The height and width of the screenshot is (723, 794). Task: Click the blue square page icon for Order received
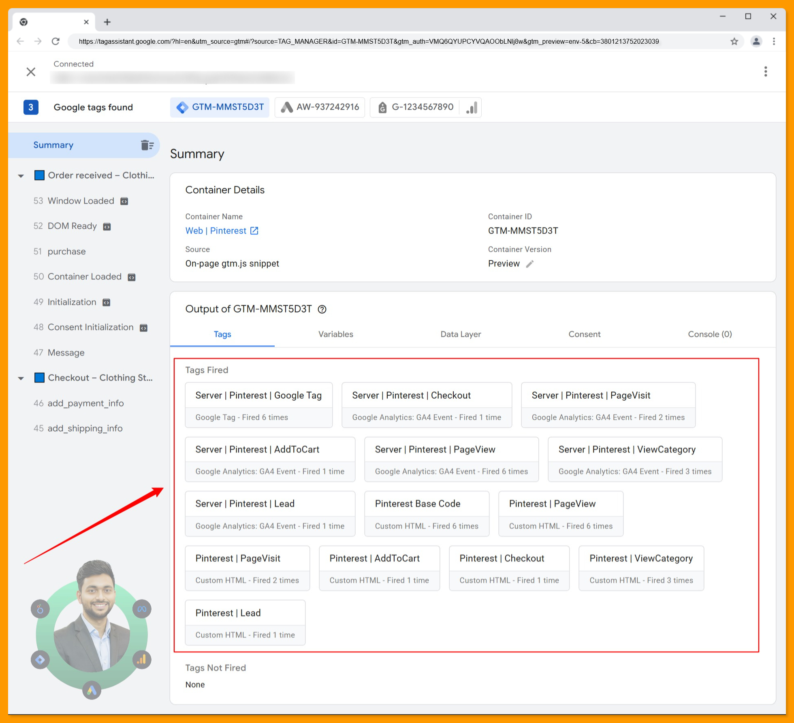39,175
